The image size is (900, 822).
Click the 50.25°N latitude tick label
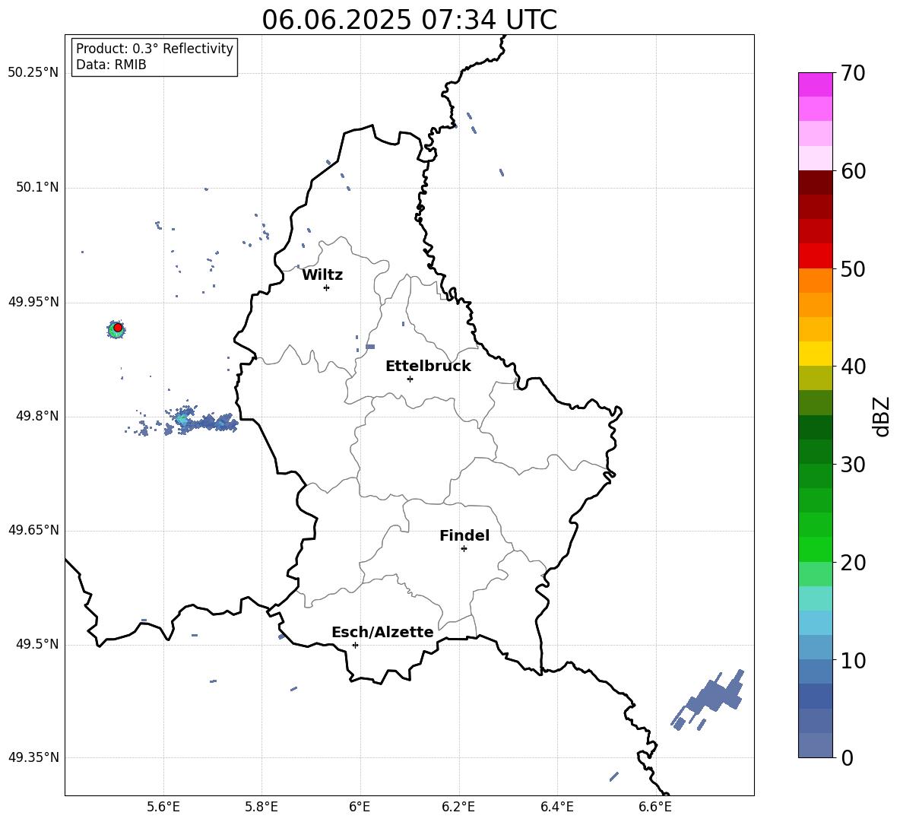(33, 73)
